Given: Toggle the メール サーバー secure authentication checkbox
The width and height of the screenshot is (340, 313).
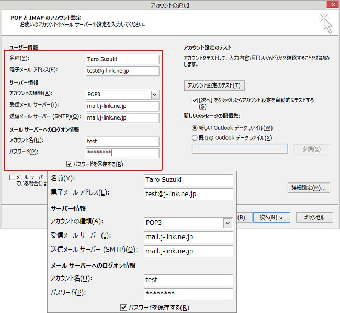Looking at the screenshot, I should pos(12,177).
